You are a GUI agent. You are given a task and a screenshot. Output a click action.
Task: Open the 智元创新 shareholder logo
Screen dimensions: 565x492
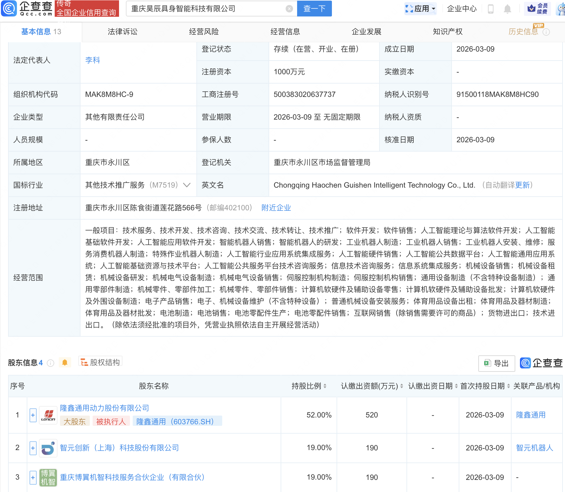tap(48, 448)
